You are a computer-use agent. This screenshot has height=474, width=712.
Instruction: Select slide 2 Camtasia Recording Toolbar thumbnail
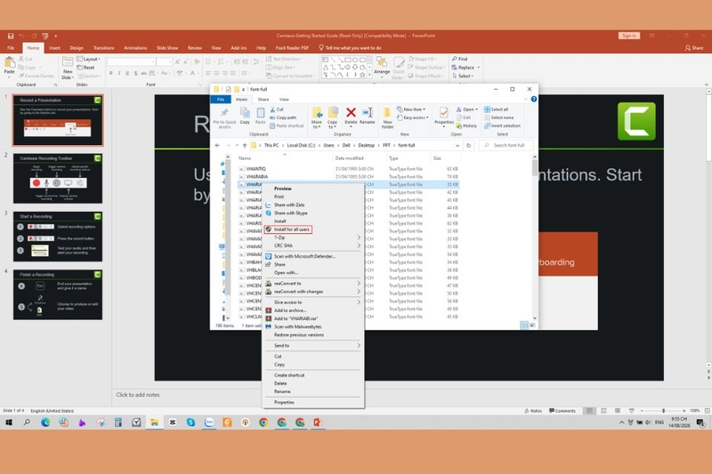pyautogui.click(x=58, y=178)
